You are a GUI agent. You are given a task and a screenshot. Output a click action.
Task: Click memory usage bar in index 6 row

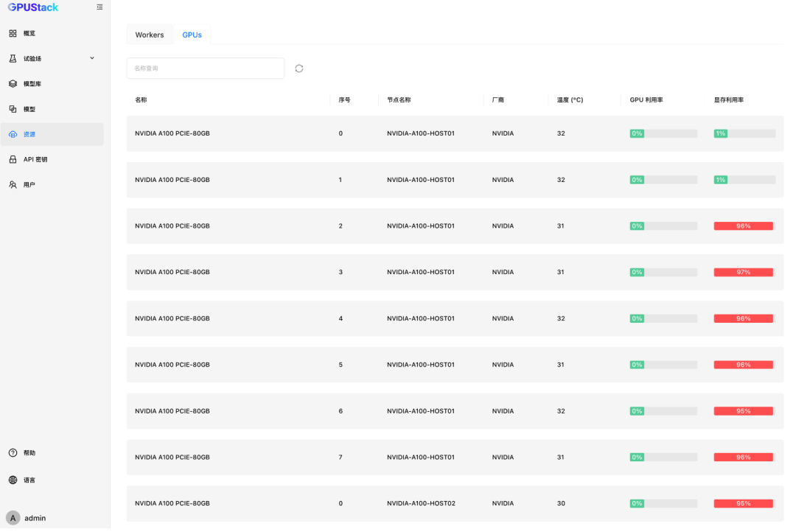pyautogui.click(x=744, y=411)
